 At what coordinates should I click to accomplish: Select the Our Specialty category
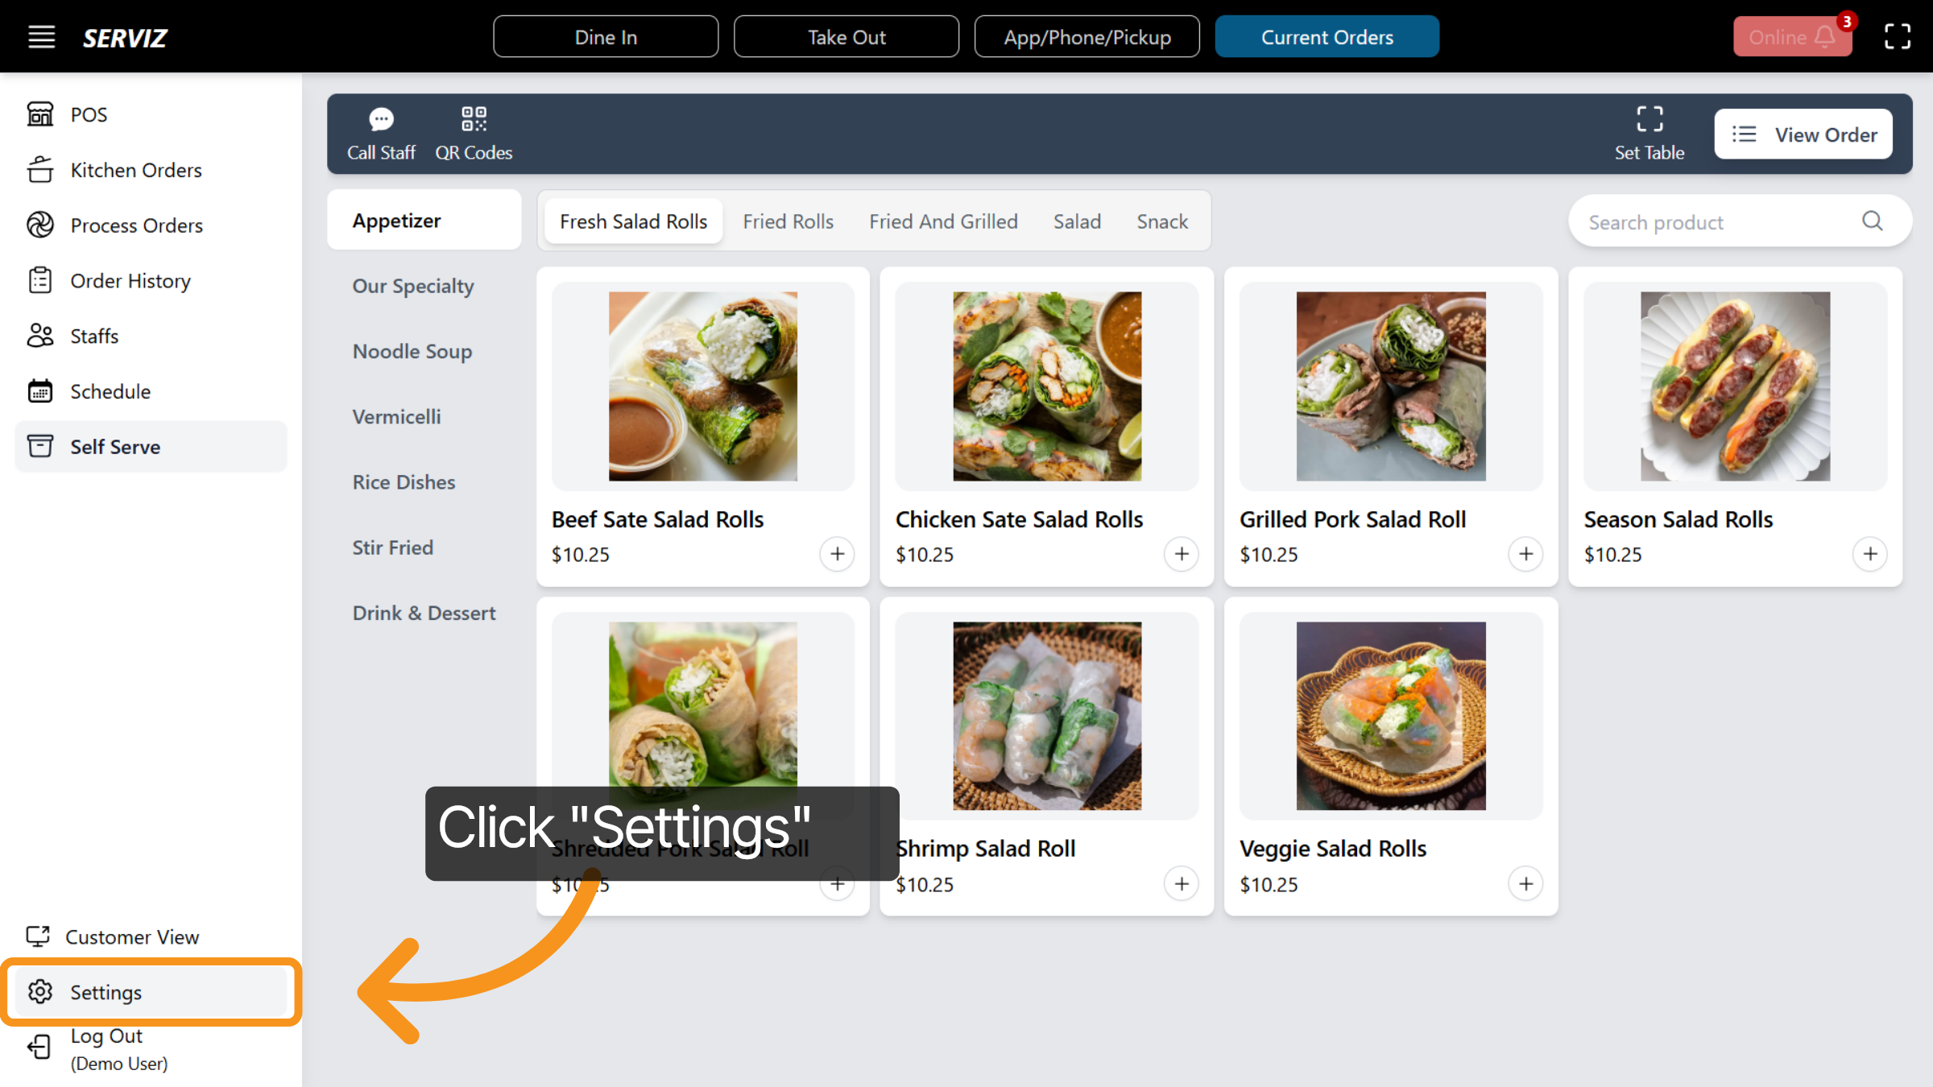(412, 286)
